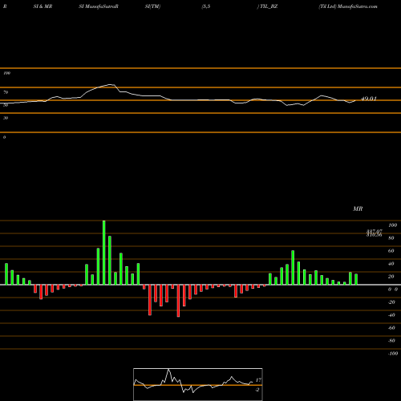Click the 30 level label on RSI axis
This screenshot has height=401, width=401.
point(6,118)
